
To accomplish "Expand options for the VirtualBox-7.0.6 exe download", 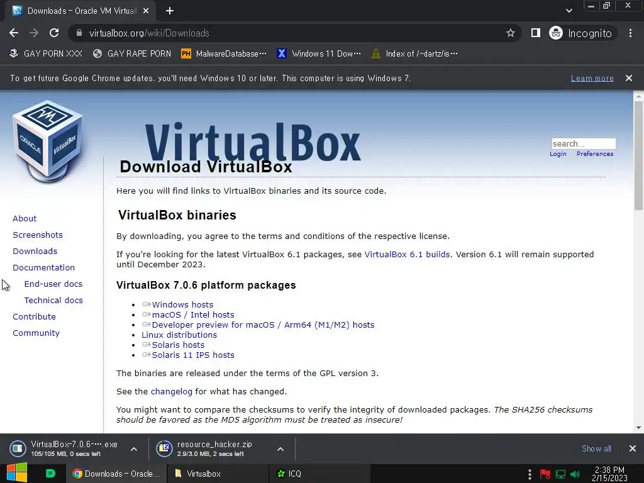I will (134, 449).
